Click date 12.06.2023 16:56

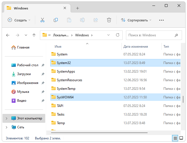pyautogui.click(x=135, y=80)
